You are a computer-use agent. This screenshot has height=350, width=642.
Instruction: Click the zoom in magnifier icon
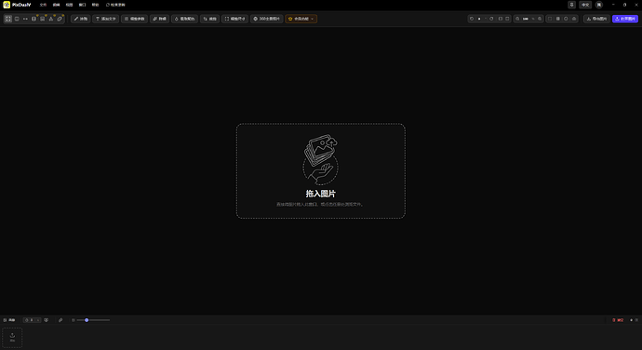click(x=540, y=19)
